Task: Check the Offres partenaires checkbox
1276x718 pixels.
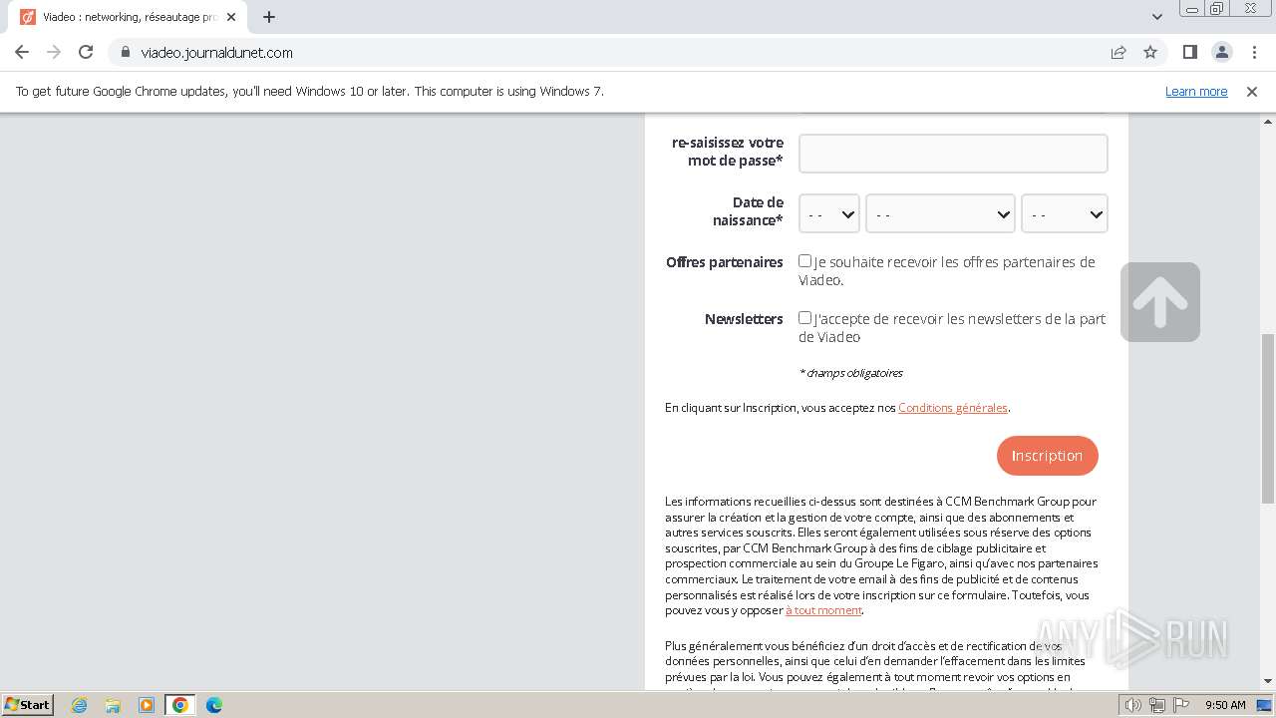Action: 804,261
